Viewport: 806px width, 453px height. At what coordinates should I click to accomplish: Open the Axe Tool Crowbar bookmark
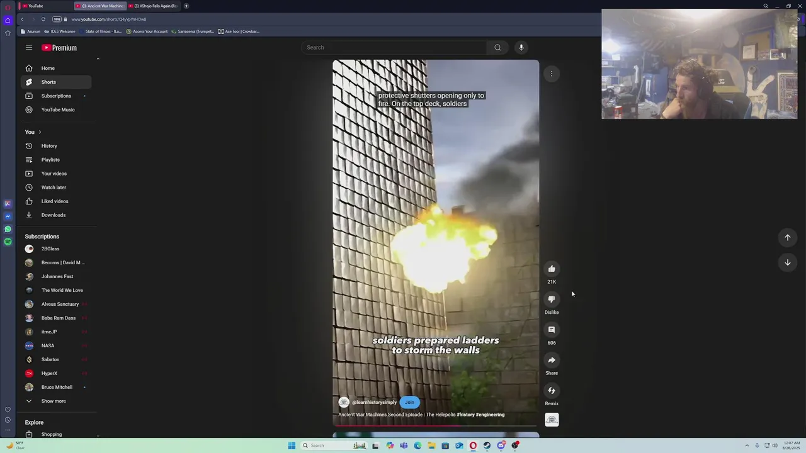(x=239, y=31)
